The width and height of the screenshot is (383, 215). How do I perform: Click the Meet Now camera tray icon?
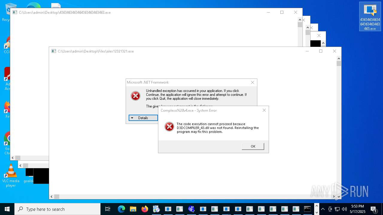click(330, 209)
